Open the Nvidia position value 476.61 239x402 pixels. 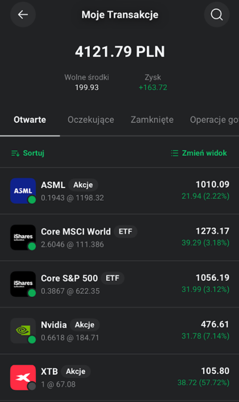215,324
